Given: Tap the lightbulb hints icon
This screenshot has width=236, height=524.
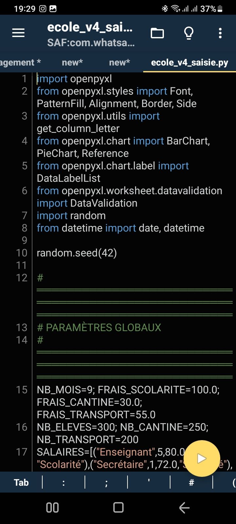Looking at the screenshot, I should 189,33.
